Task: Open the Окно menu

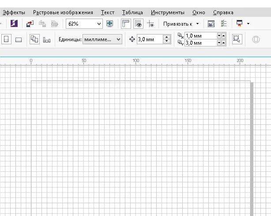Action: point(199,12)
